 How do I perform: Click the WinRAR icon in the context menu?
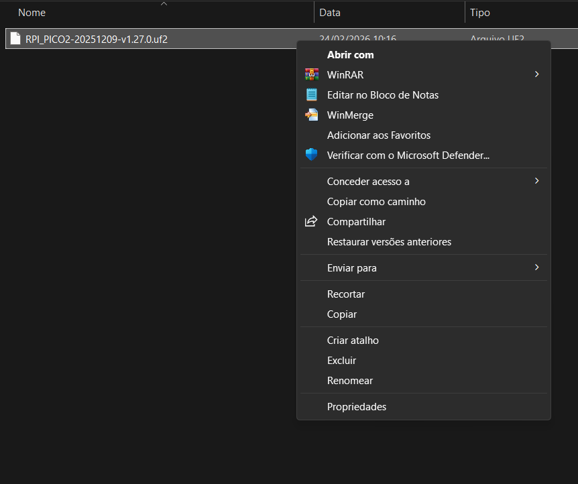[x=311, y=74]
